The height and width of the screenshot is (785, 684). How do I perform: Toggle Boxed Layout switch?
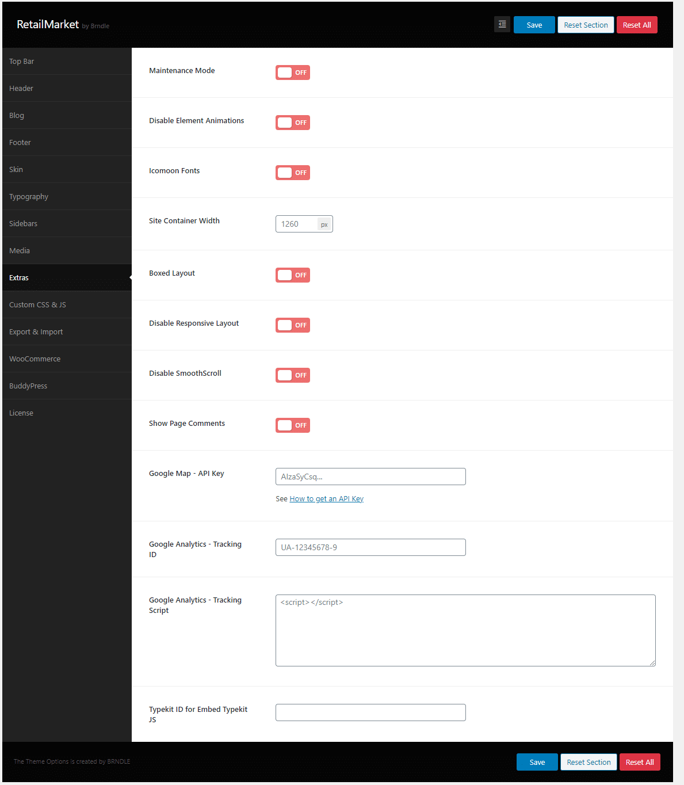click(x=293, y=275)
